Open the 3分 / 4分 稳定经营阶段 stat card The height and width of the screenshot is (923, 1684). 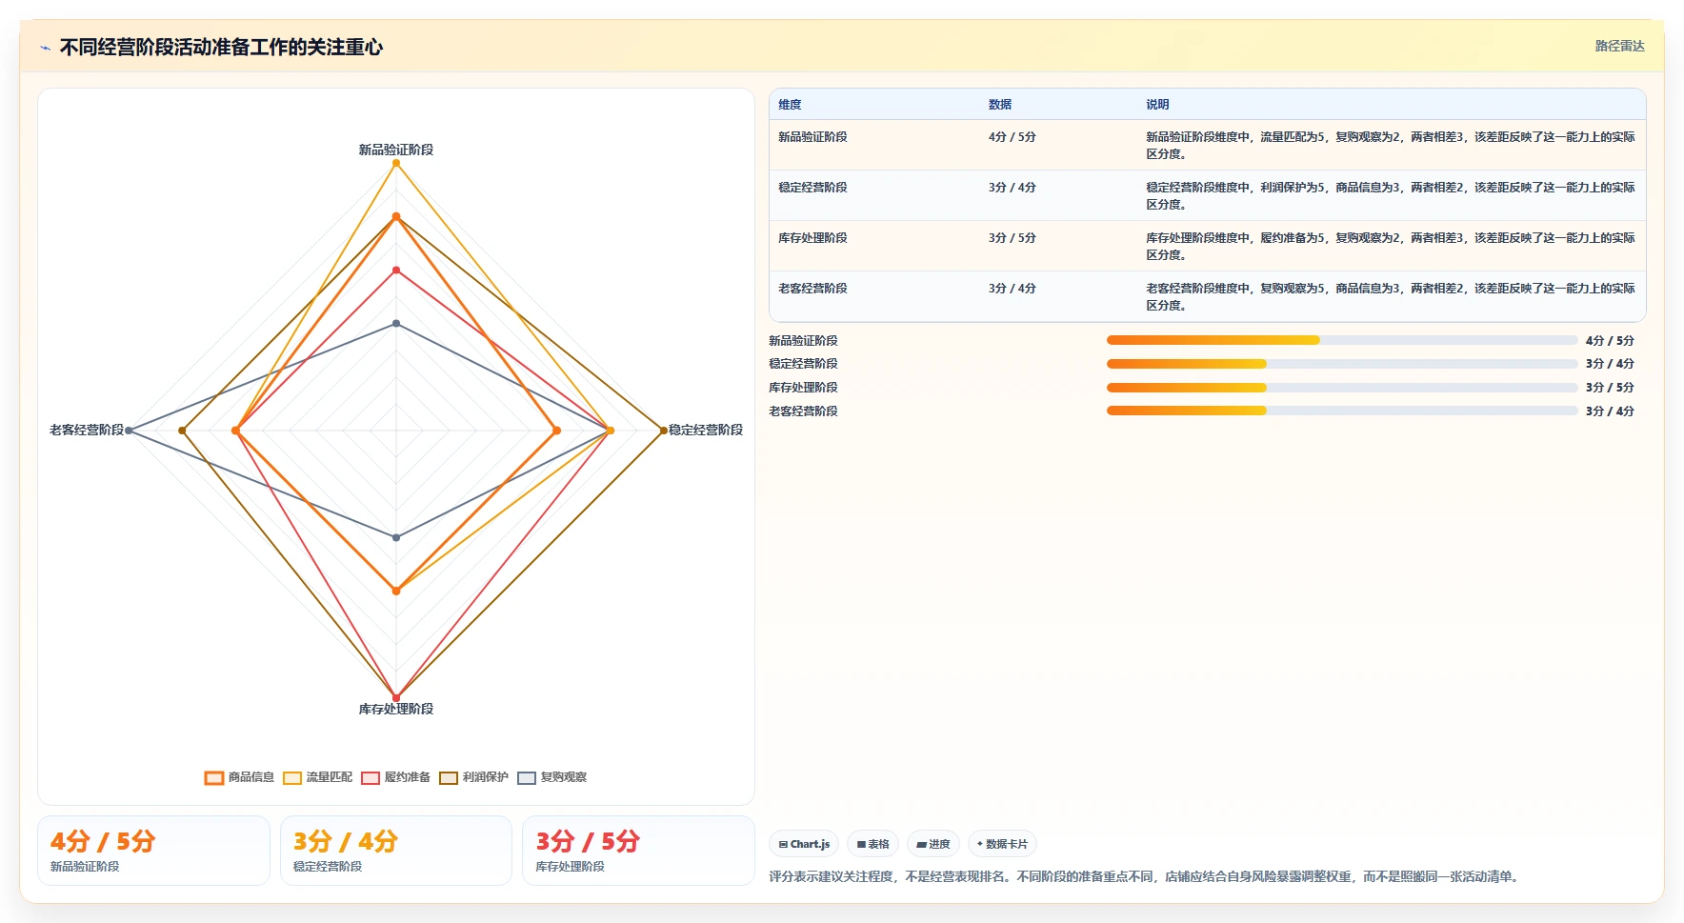(396, 851)
